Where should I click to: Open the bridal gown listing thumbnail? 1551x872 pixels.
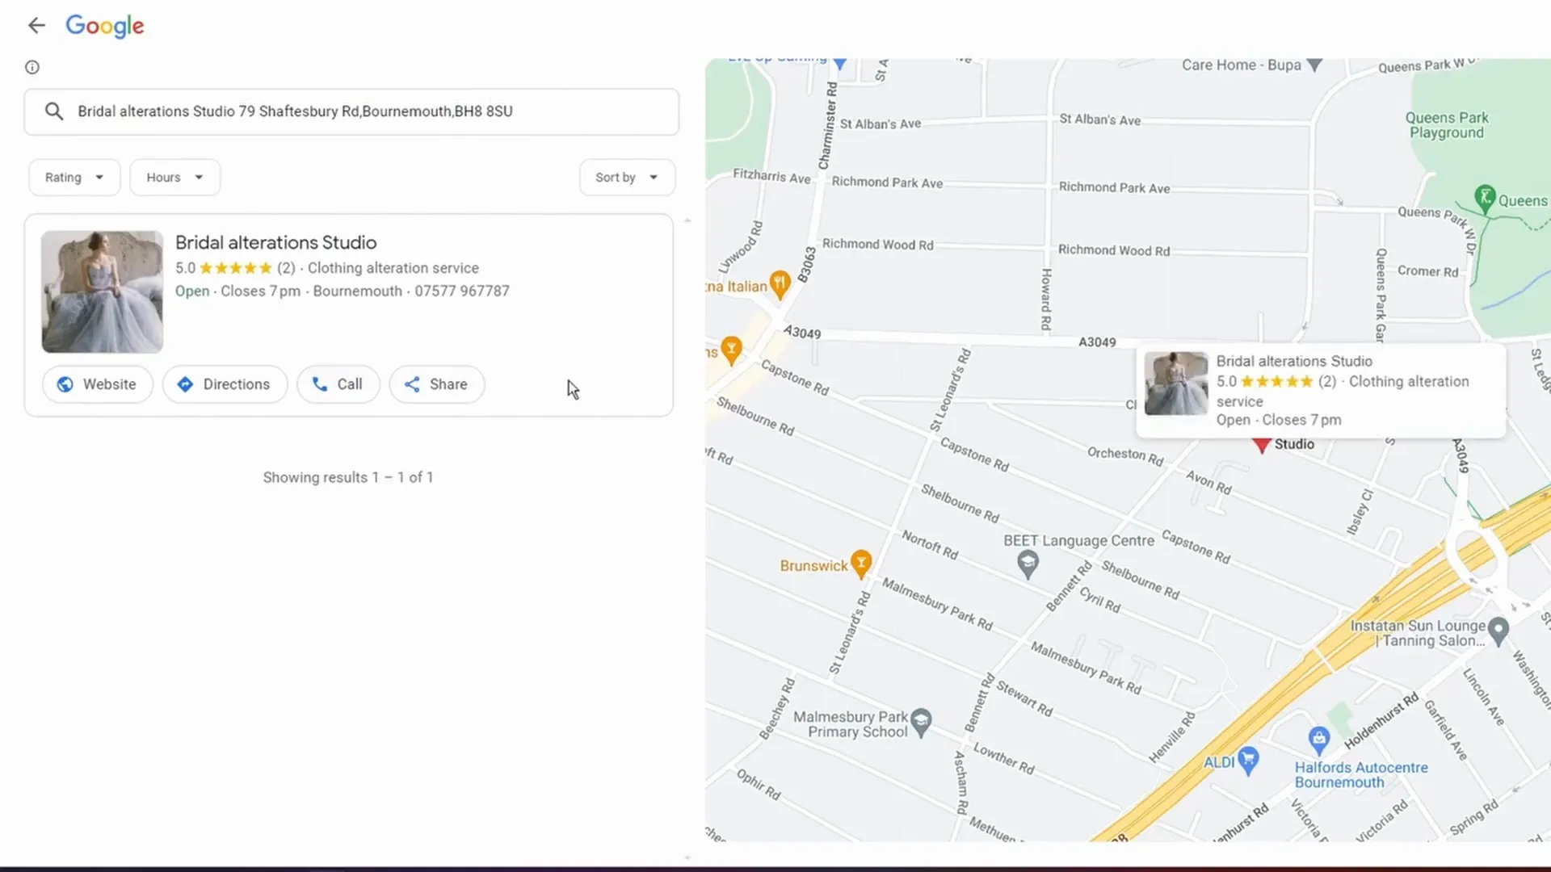pyautogui.click(x=103, y=292)
